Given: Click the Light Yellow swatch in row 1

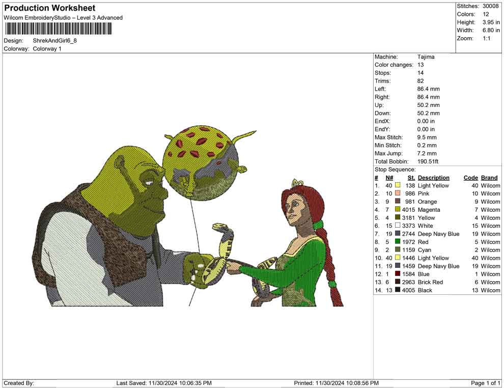Looking at the screenshot, I should [398, 185].
